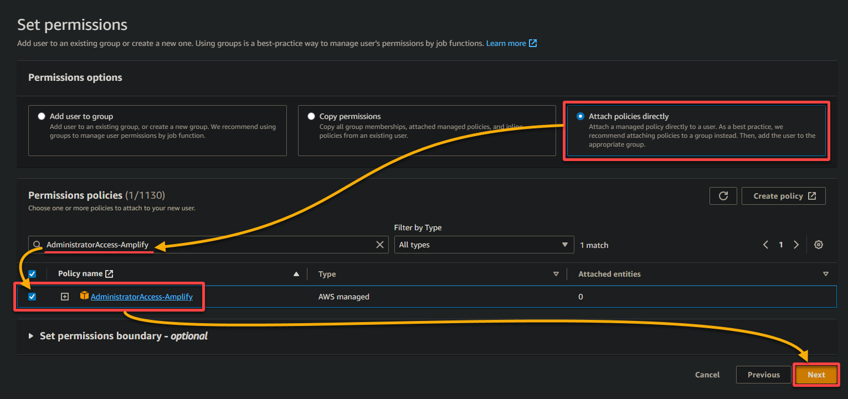Click the Previous button
This screenshot has width=848, height=399.
point(764,375)
